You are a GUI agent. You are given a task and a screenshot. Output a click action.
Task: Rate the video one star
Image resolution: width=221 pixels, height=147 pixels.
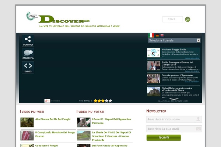click(x=95, y=101)
